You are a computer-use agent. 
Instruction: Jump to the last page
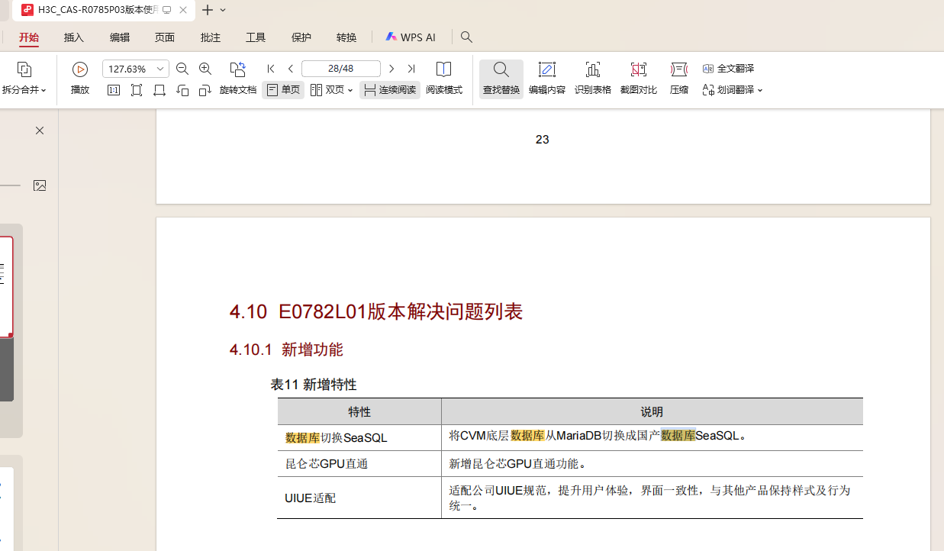(411, 69)
